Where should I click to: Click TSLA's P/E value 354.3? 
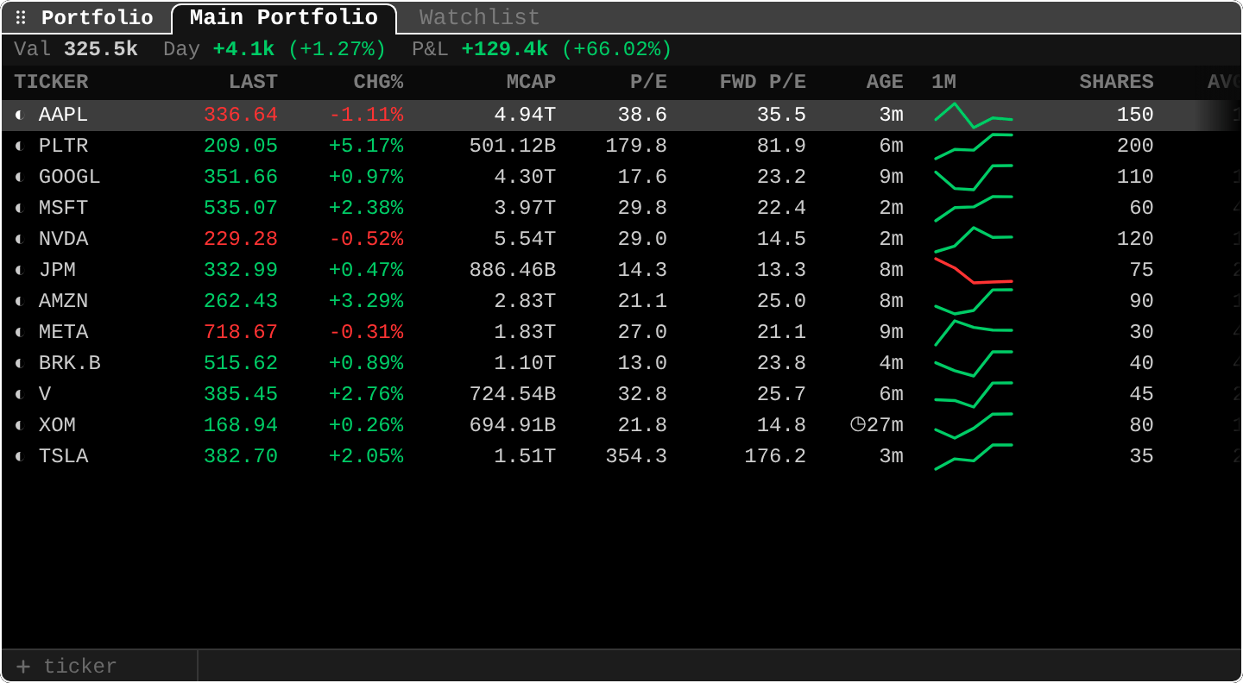(636, 456)
